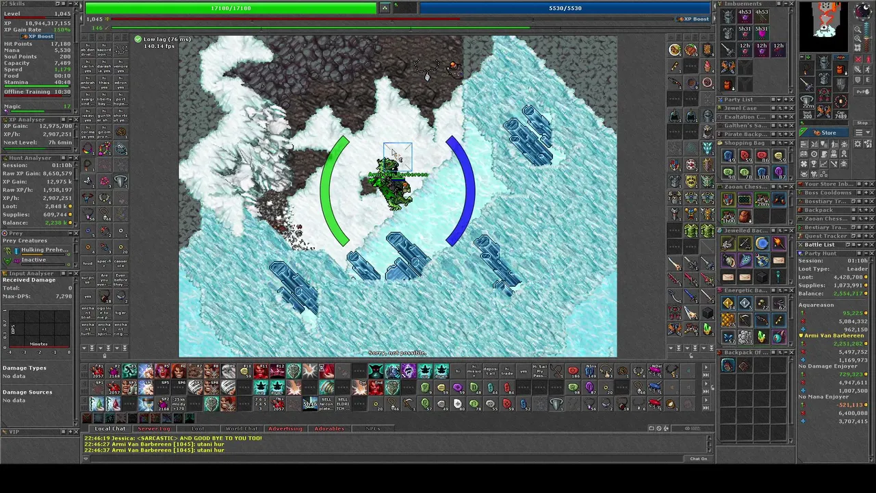The width and height of the screenshot is (876, 493).
Task: Click the Shopping Bag purple rune 87
Action: coord(780,173)
